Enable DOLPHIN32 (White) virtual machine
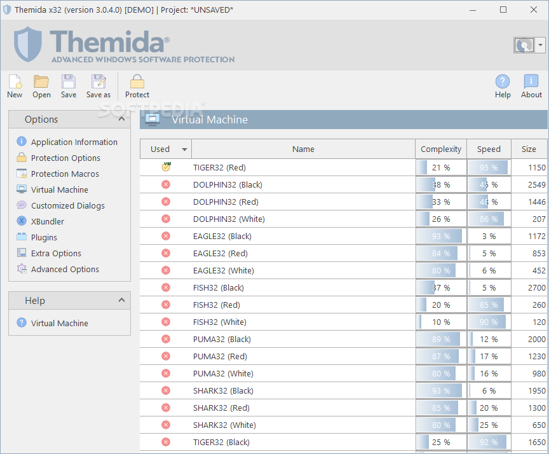The width and height of the screenshot is (549, 454). pyautogui.click(x=166, y=219)
